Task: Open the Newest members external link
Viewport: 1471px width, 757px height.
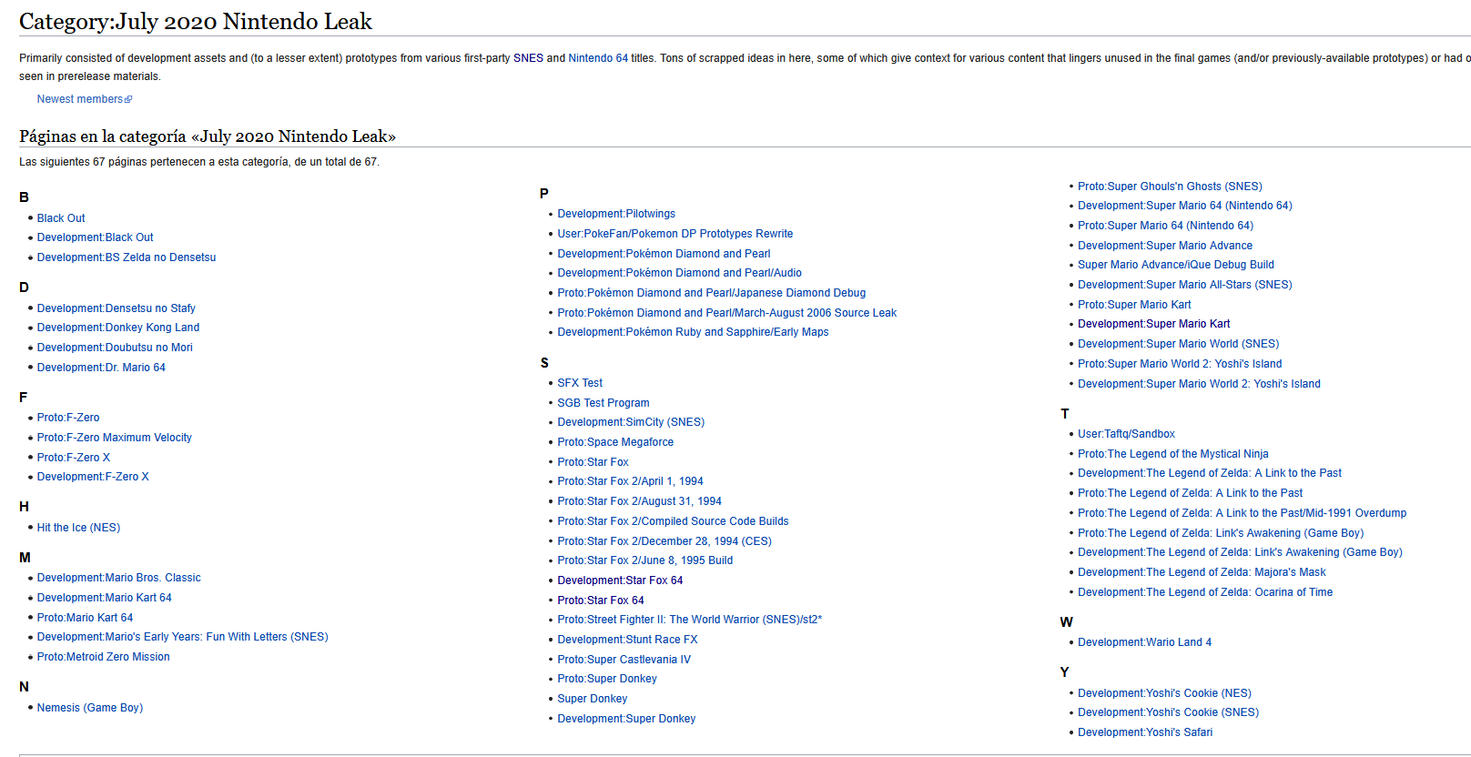Action: (x=84, y=99)
